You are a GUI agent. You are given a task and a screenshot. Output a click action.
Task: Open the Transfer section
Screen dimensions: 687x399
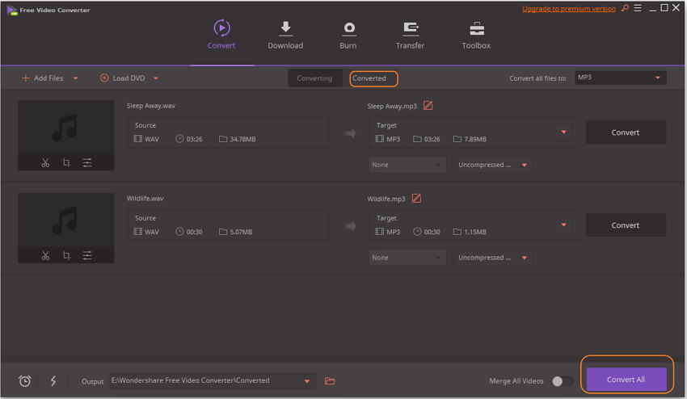410,35
